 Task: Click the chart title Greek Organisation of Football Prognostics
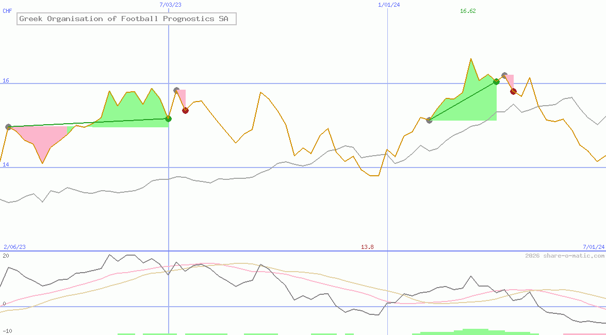pos(126,19)
